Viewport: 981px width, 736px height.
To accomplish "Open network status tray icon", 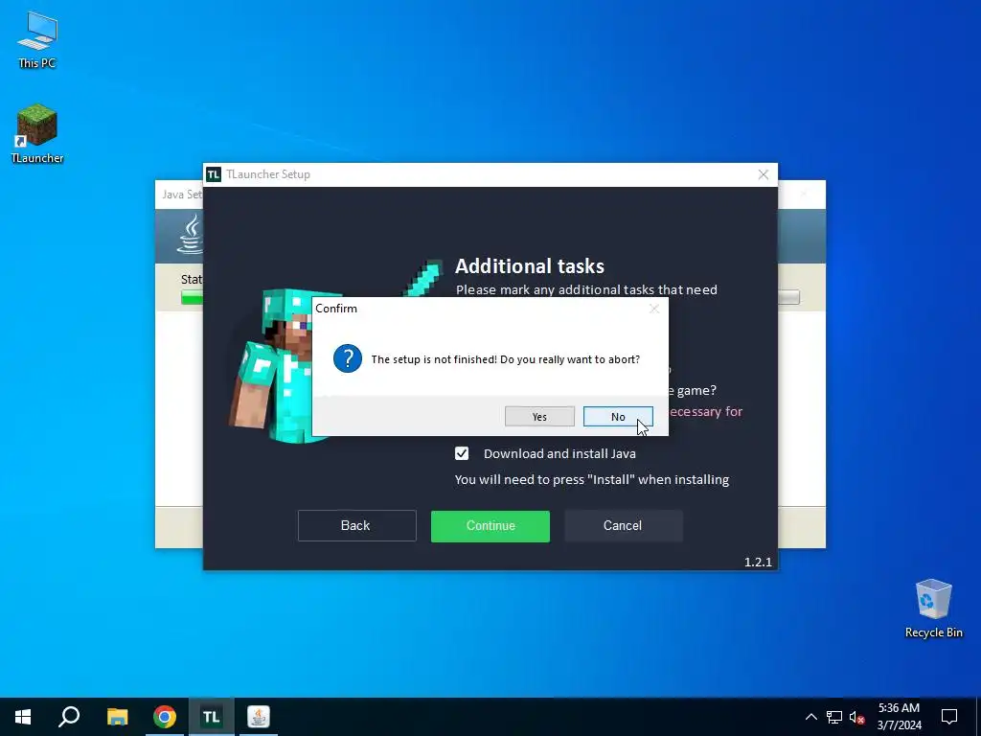I will click(834, 717).
